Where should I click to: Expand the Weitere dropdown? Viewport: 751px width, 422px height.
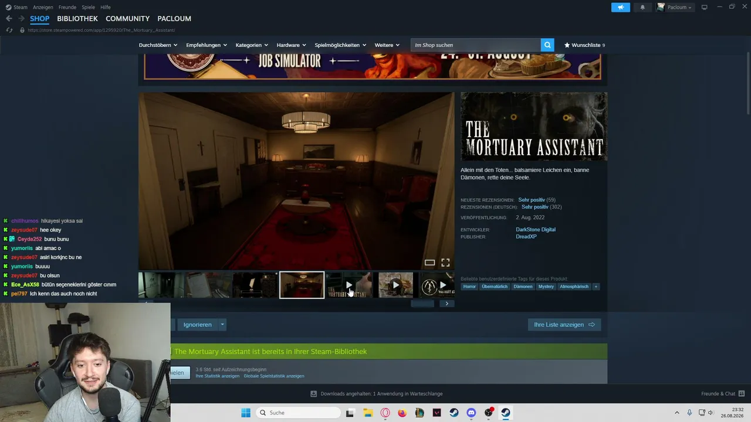(x=387, y=45)
